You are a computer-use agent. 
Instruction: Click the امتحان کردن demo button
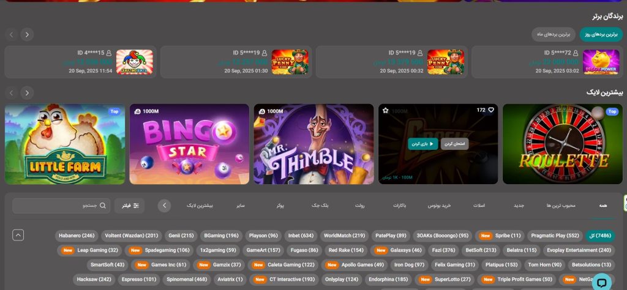click(455, 144)
